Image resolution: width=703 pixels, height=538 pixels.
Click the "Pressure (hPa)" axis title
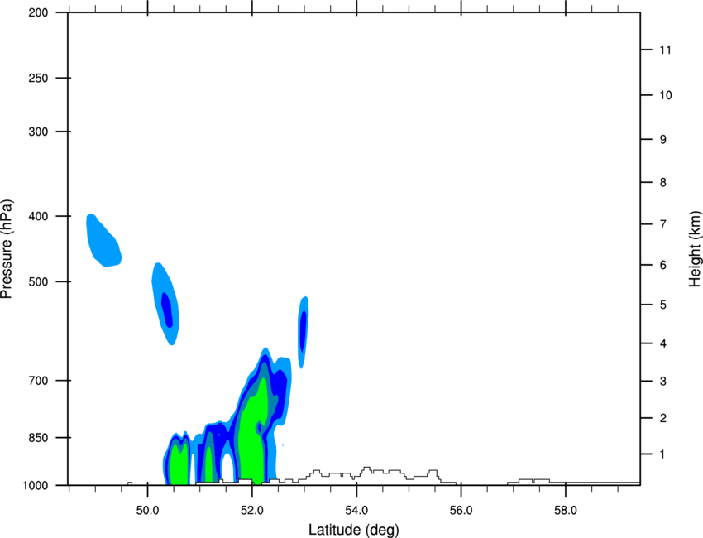[x=7, y=249]
